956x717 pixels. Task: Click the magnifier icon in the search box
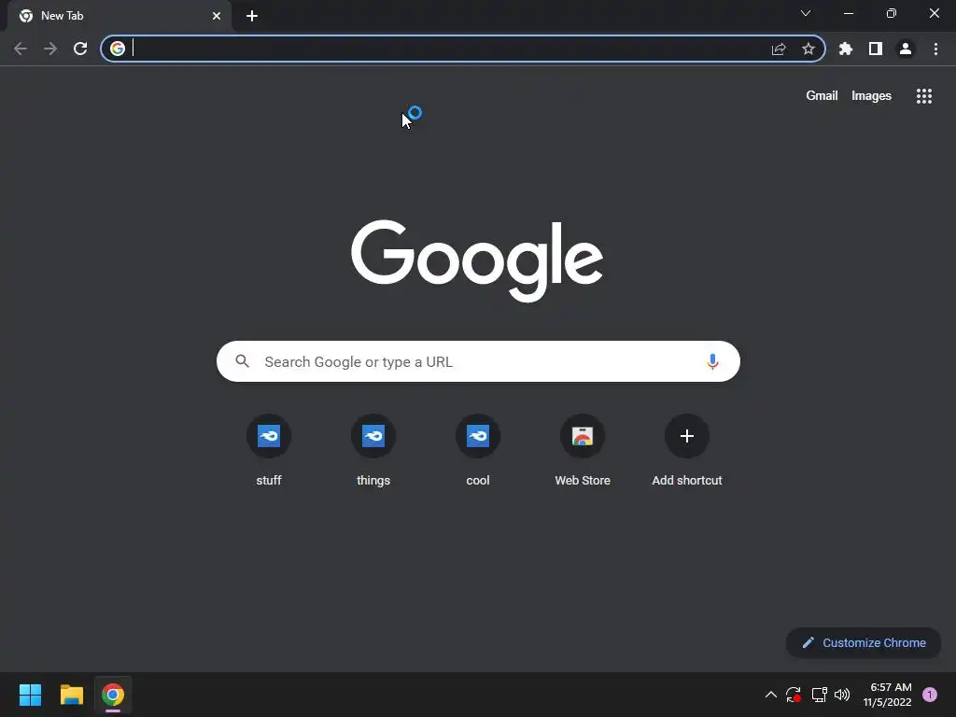pos(243,361)
